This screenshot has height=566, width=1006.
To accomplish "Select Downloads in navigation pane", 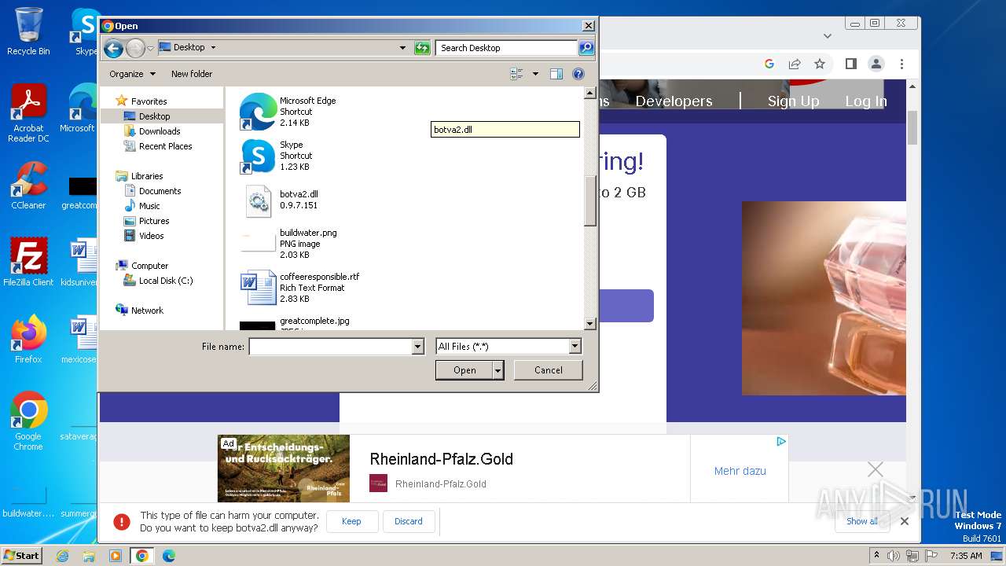I will click(x=160, y=131).
